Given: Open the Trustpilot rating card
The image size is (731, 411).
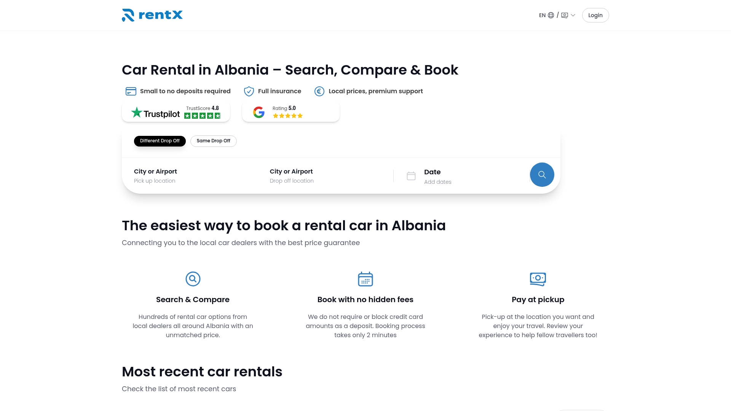Looking at the screenshot, I should point(176,112).
